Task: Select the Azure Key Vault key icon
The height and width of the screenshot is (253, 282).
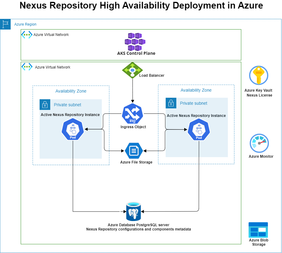Action: point(259,75)
